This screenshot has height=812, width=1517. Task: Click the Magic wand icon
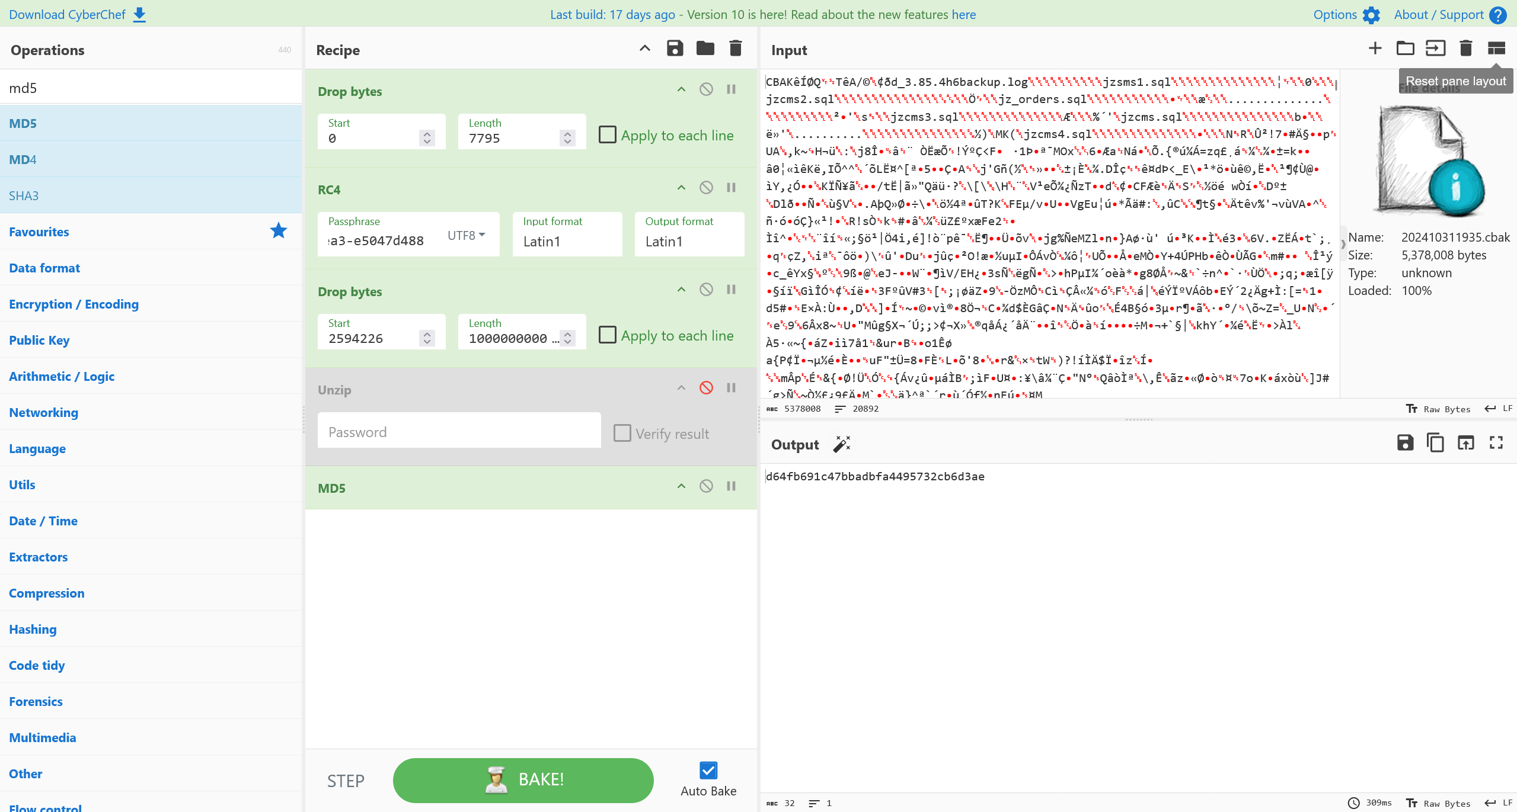click(842, 444)
